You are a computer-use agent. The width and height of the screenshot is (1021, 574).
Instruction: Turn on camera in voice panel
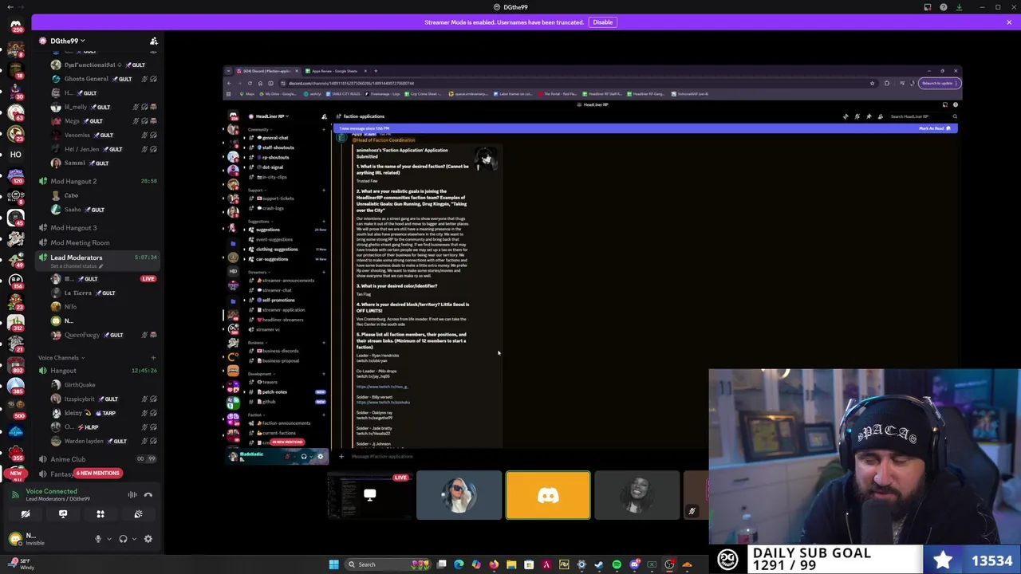(26, 514)
